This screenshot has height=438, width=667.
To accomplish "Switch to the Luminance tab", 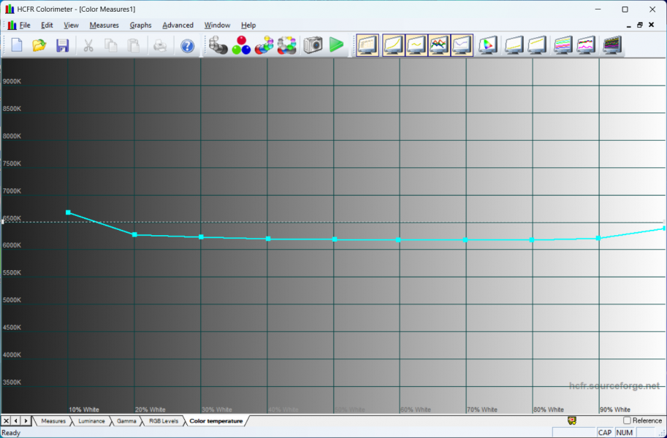I will [91, 421].
